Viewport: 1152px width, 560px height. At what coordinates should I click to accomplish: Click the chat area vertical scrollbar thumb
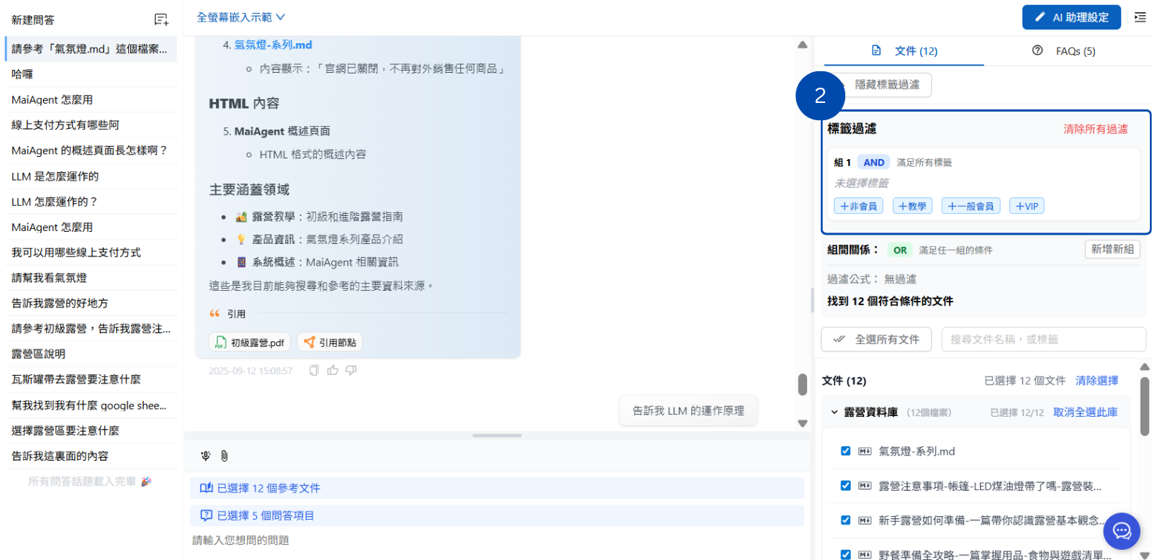click(x=802, y=384)
